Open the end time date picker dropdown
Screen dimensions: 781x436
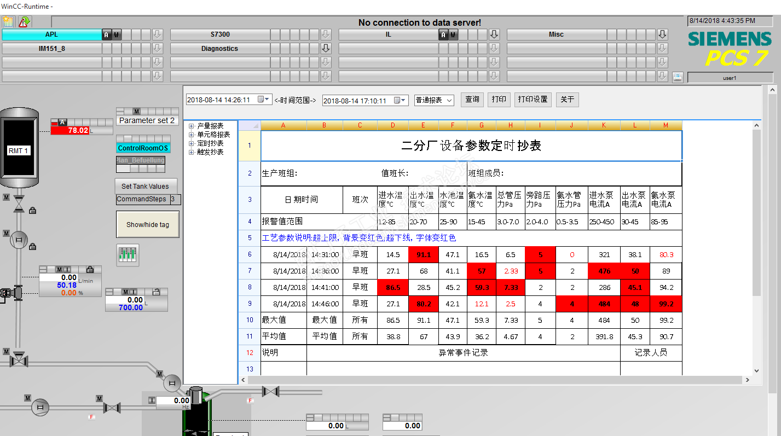[x=401, y=100]
